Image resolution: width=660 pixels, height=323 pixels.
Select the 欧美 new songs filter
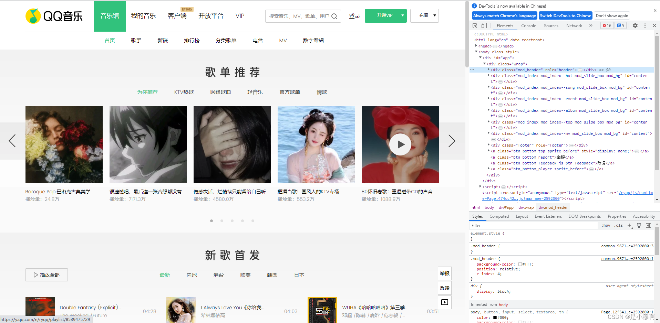[x=245, y=275]
